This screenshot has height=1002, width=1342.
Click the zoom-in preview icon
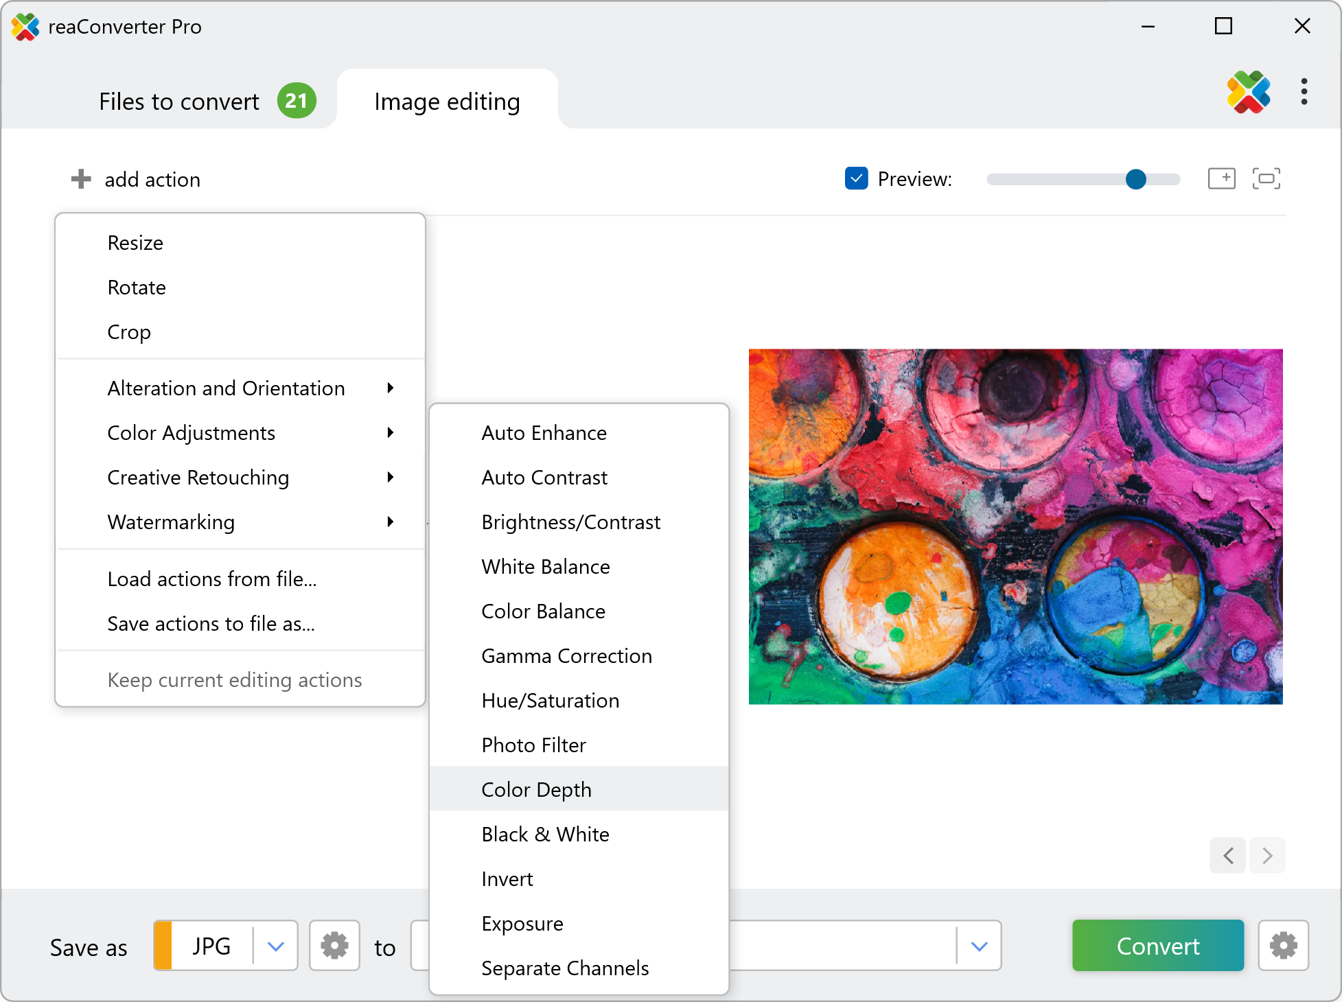coord(1221,178)
